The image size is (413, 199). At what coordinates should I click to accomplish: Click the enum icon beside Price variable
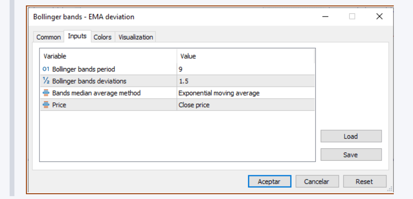[46, 105]
